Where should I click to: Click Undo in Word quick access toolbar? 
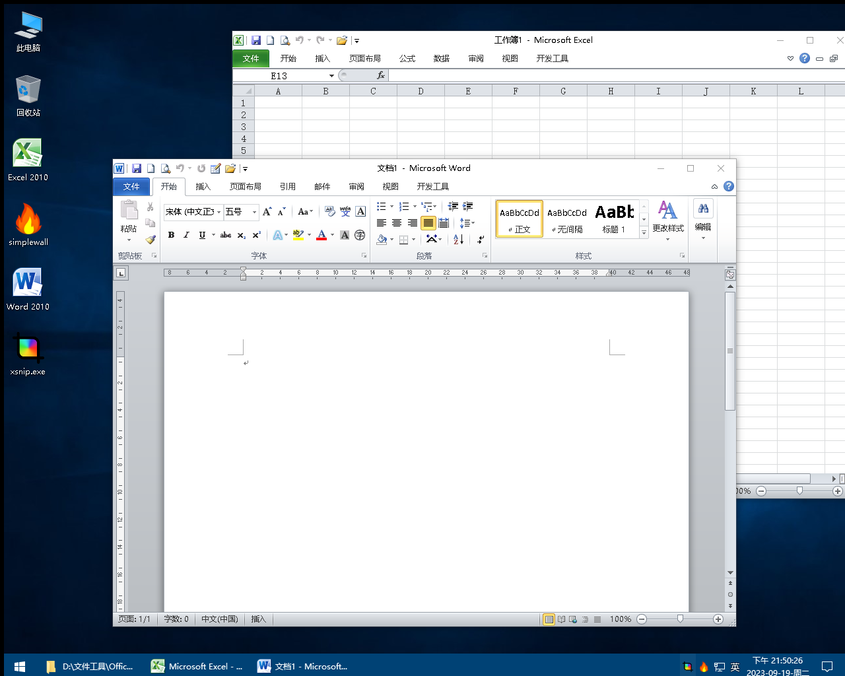tap(180, 168)
